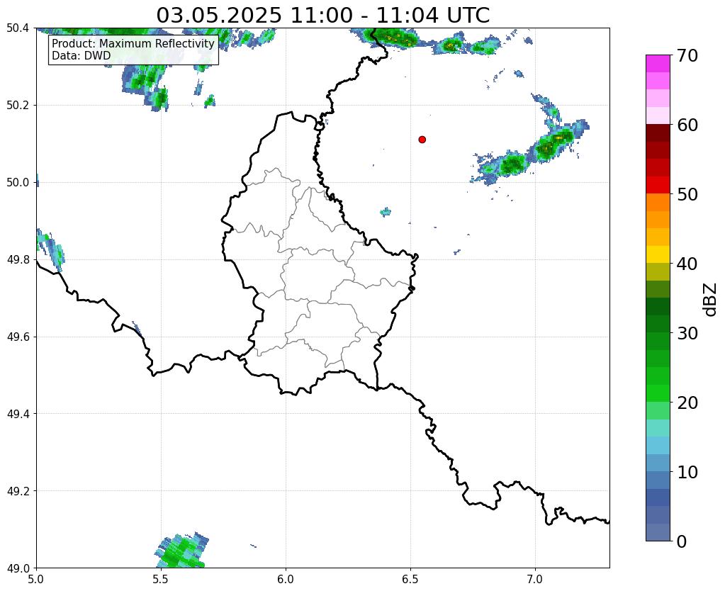Click the green radar echo at the bottom near 5.5
This screenshot has height=591, width=725.
click(x=181, y=551)
